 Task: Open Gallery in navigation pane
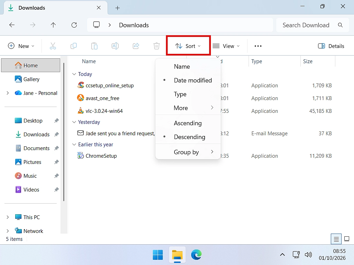tap(31, 79)
